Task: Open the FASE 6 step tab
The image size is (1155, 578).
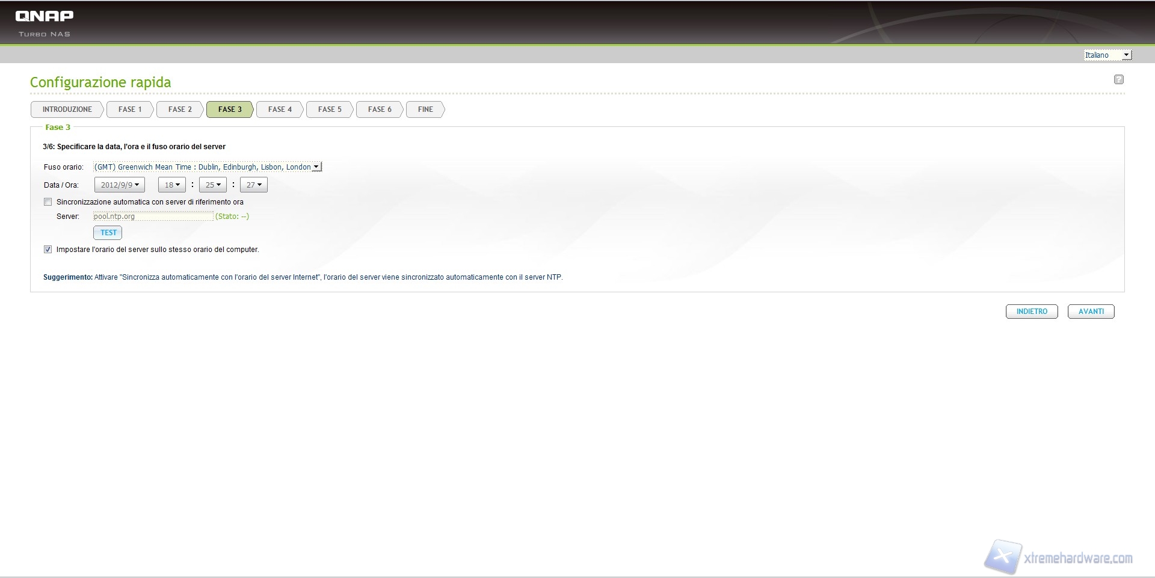Action: pyautogui.click(x=380, y=109)
